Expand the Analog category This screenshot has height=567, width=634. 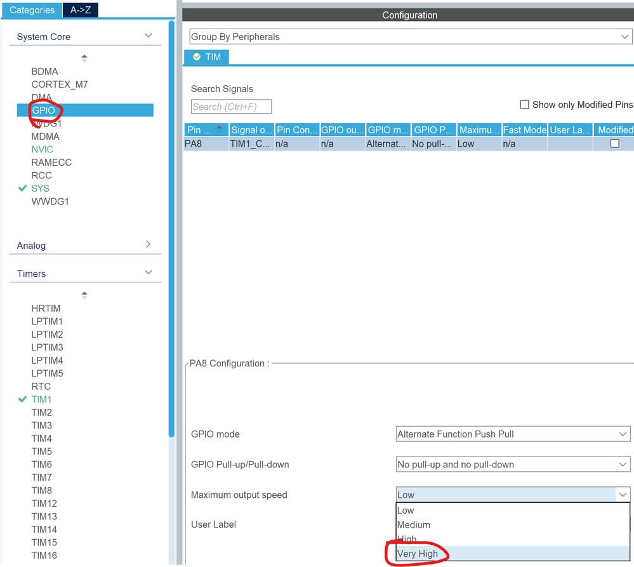pos(149,244)
